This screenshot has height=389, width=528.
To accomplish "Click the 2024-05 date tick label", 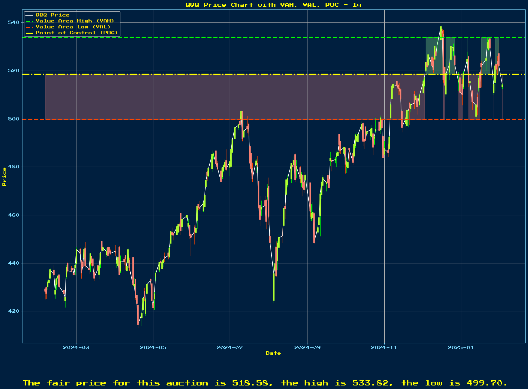I will click(x=153, y=347).
